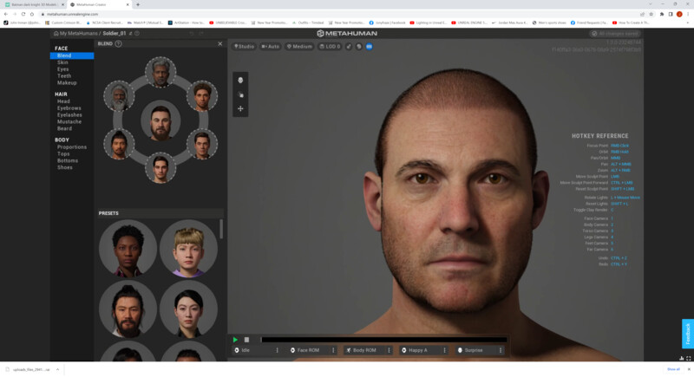This screenshot has height=377, width=694.
Task: Click the blue Feedback button
Action: pyautogui.click(x=688, y=334)
